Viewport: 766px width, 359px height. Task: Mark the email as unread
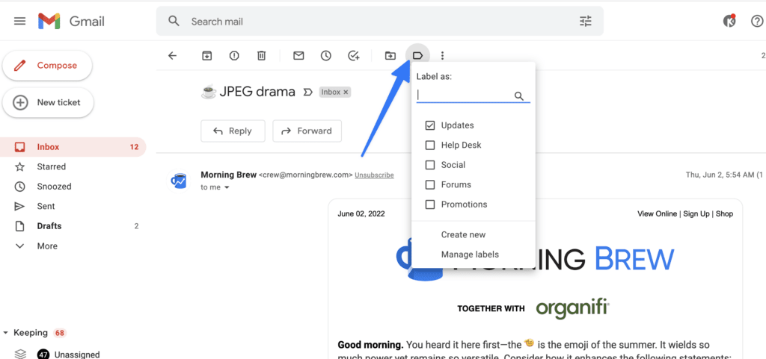click(298, 55)
